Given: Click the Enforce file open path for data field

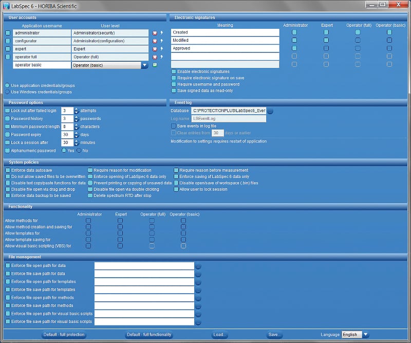Looking at the screenshot, I should (x=144, y=266).
